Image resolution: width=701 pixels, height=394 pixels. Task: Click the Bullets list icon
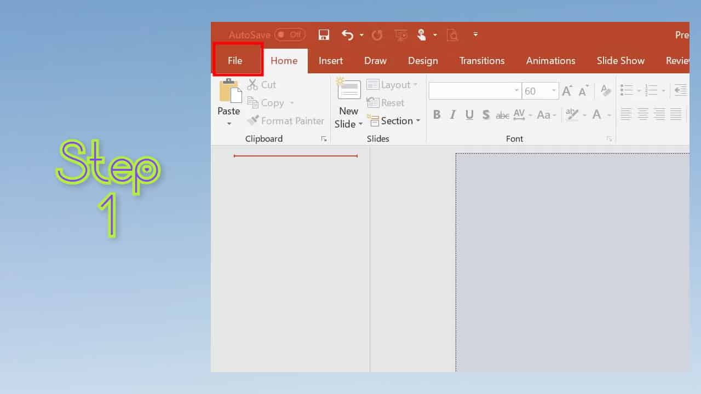coord(627,90)
